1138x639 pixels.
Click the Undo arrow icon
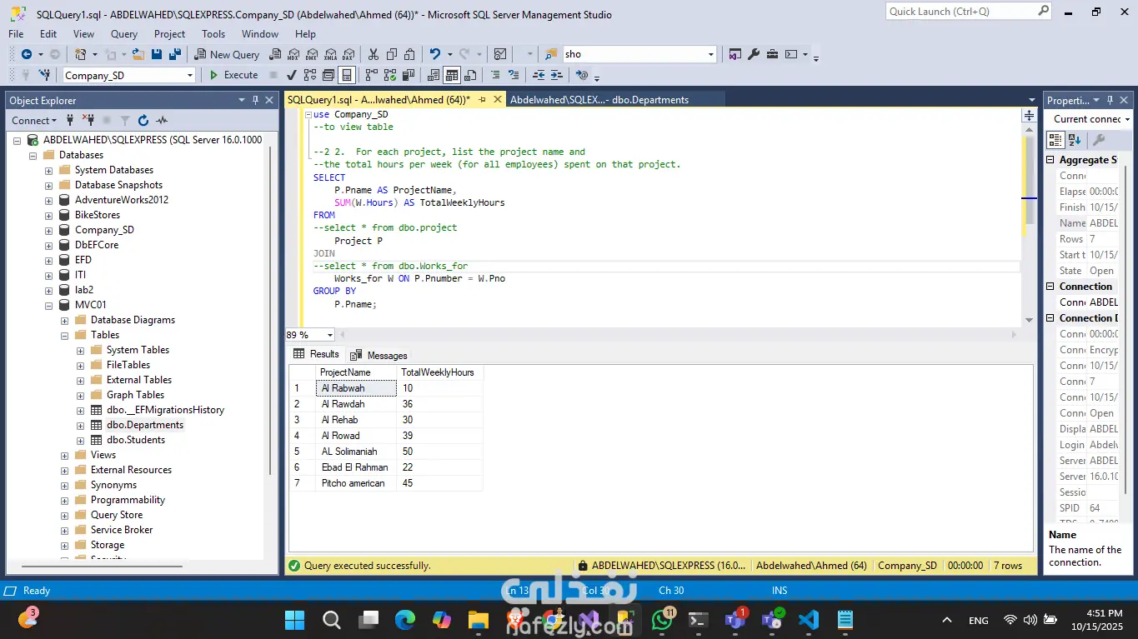[434, 54]
